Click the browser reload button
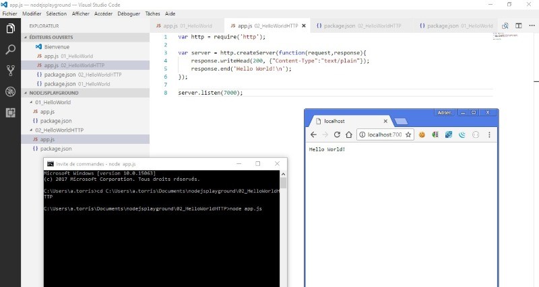 click(337, 135)
